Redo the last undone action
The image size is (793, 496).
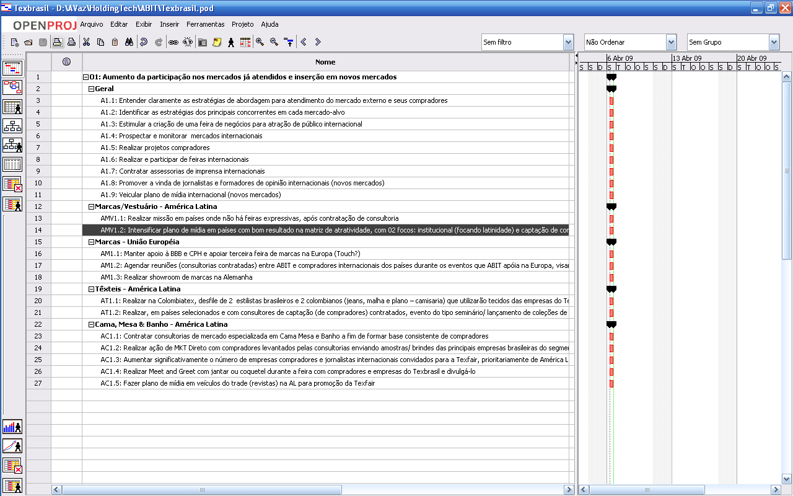159,42
